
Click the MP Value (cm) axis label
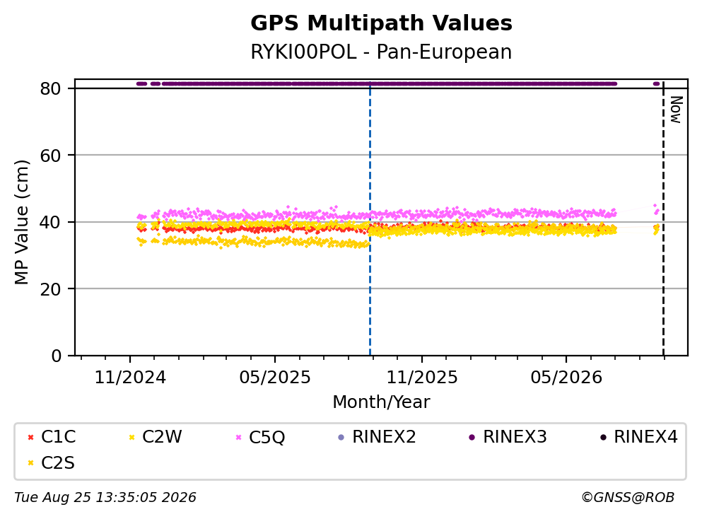tap(21, 223)
